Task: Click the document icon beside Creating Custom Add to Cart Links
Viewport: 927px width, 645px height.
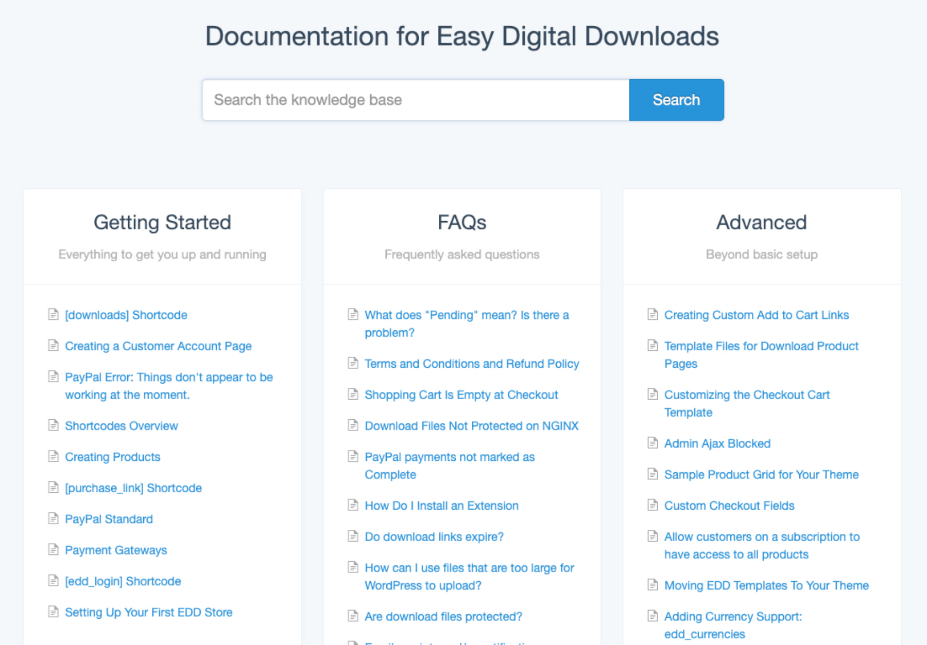Action: coord(653,314)
